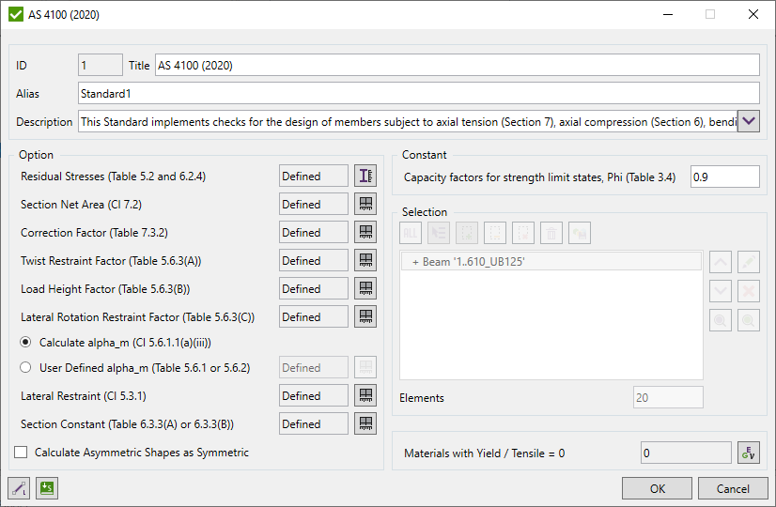The height and width of the screenshot is (507, 776).
Task: Click the Fy materials yield/tensile icon
Action: (x=748, y=453)
